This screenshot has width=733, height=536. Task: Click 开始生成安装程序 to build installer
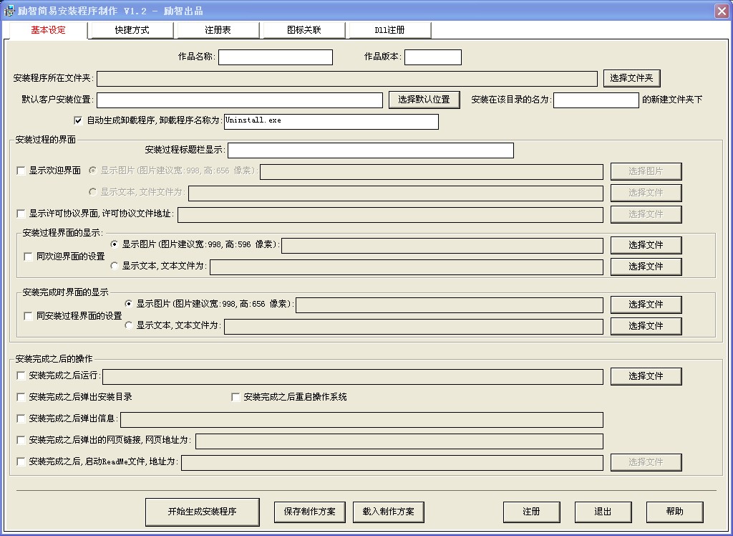pyautogui.click(x=203, y=512)
